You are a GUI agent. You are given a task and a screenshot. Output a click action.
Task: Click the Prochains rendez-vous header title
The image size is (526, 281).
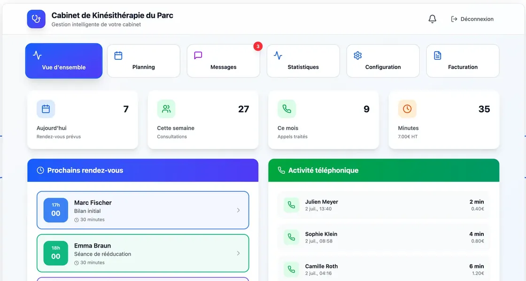point(85,170)
